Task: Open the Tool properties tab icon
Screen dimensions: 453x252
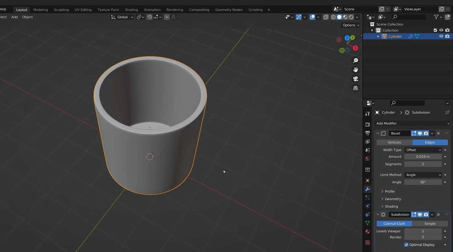Action: (367, 113)
